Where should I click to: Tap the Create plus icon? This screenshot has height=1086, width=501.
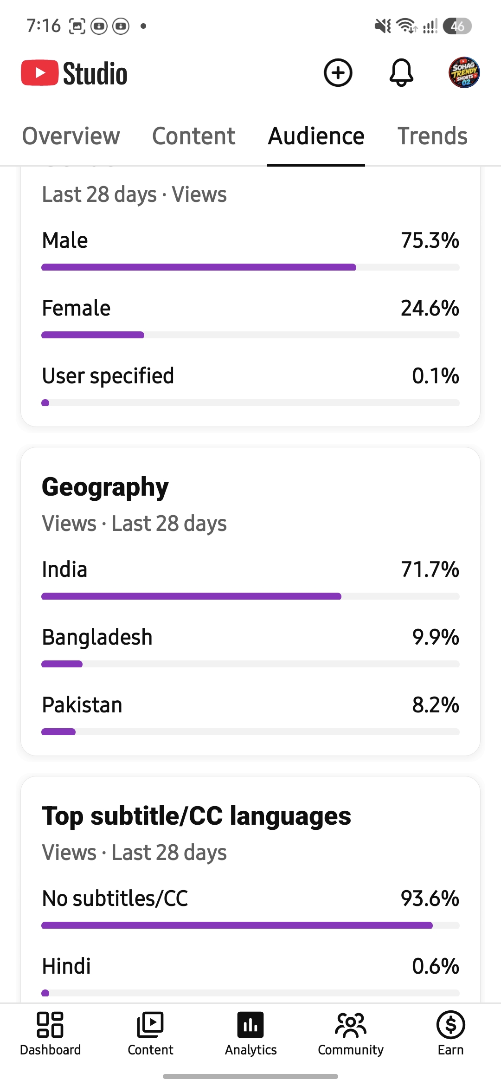[x=338, y=73]
